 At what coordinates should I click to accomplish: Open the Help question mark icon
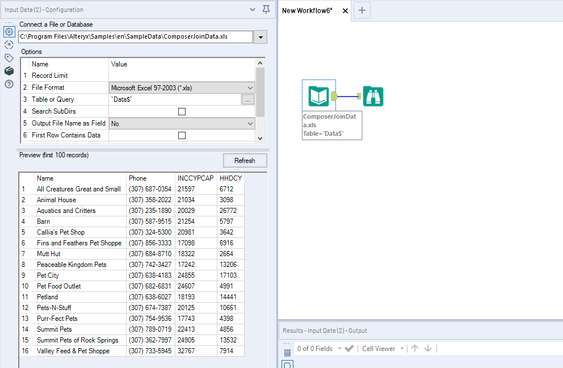point(9,84)
